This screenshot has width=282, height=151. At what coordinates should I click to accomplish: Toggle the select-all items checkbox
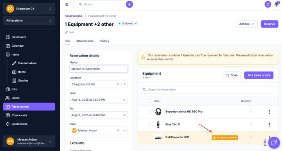[x=150, y=101]
